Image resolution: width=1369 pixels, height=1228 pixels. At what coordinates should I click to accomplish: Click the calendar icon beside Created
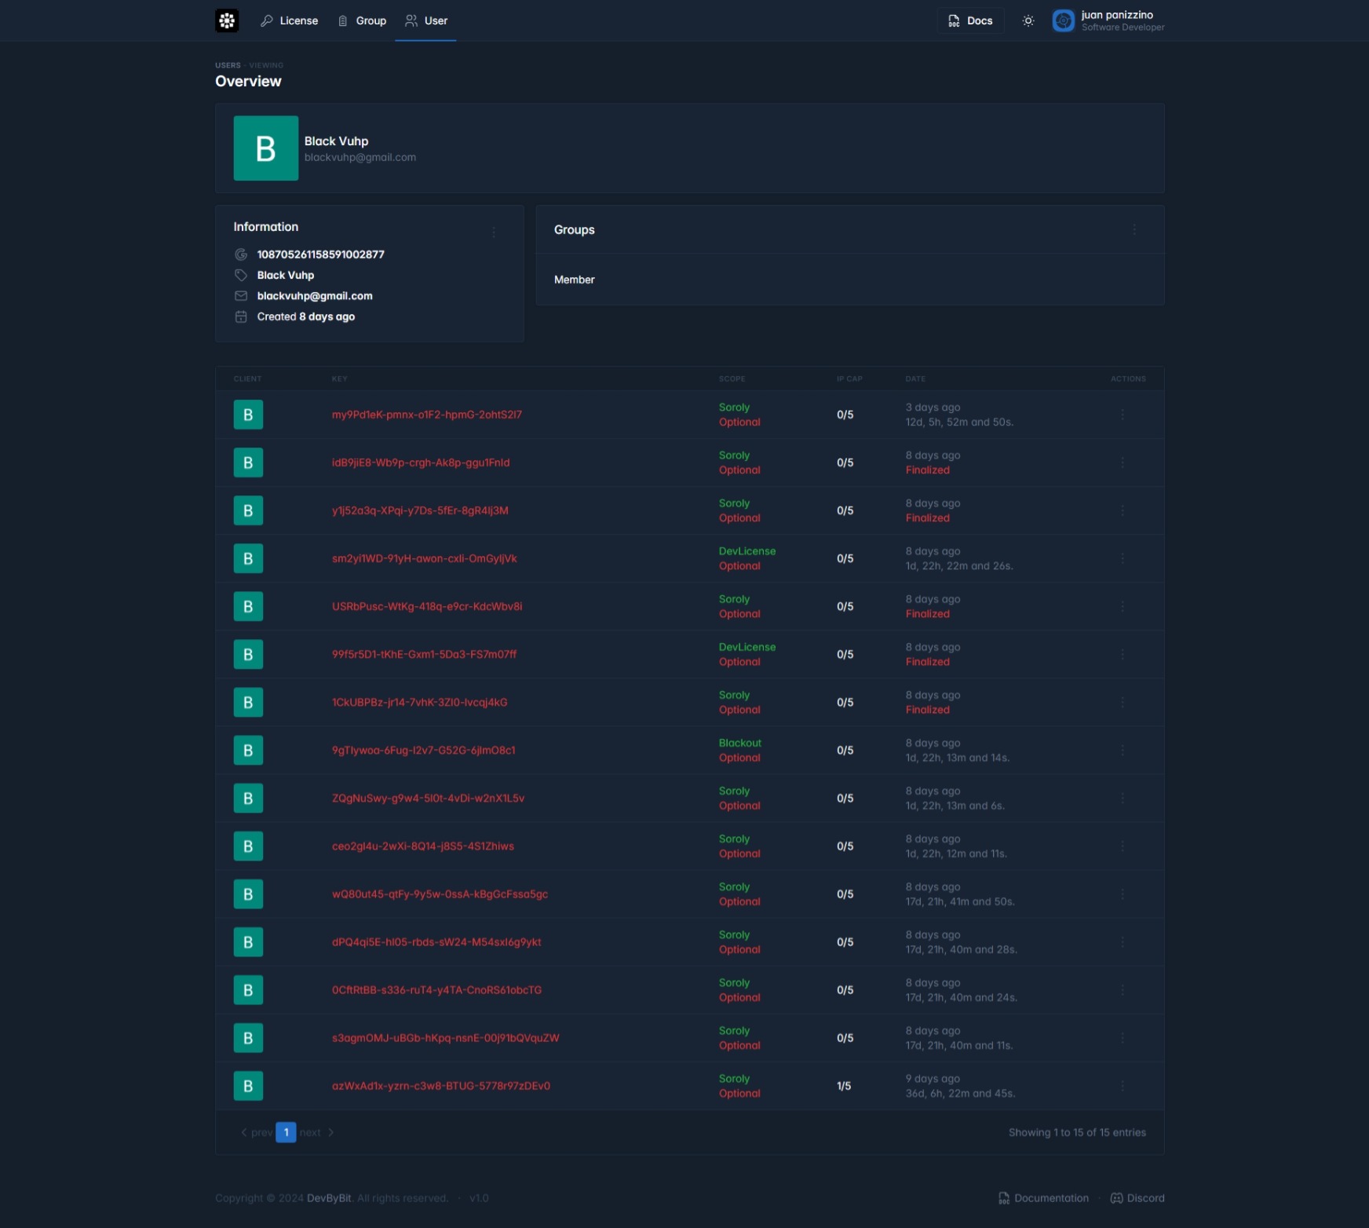pos(241,316)
